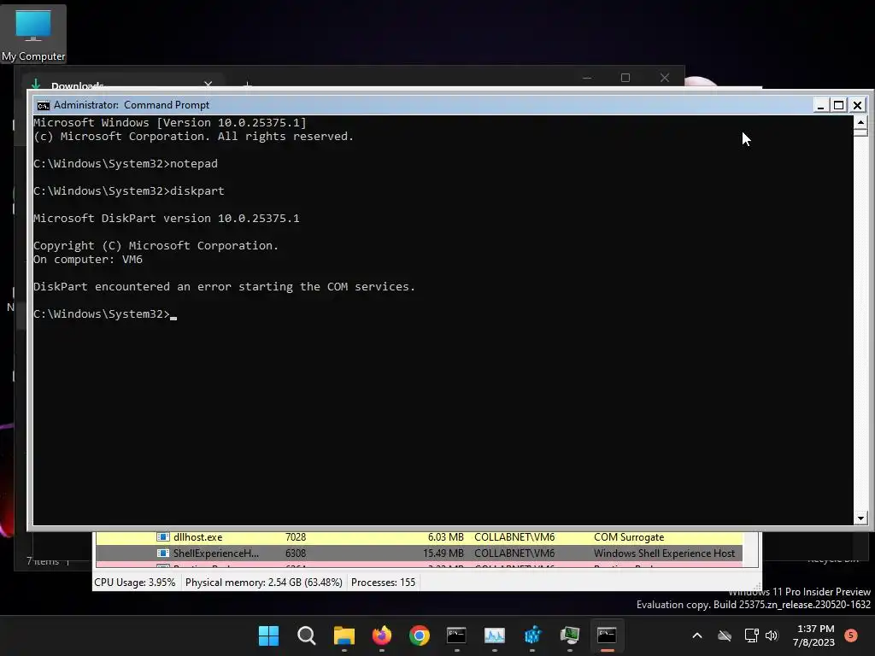
Task: Open the volume speaker tray icon
Action: 772,635
